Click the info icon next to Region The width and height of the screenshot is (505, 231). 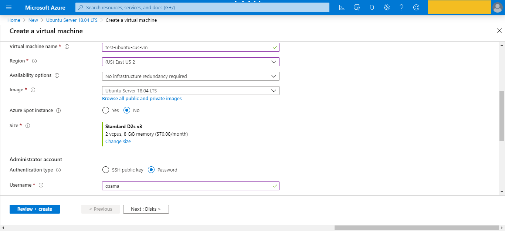[34, 61]
